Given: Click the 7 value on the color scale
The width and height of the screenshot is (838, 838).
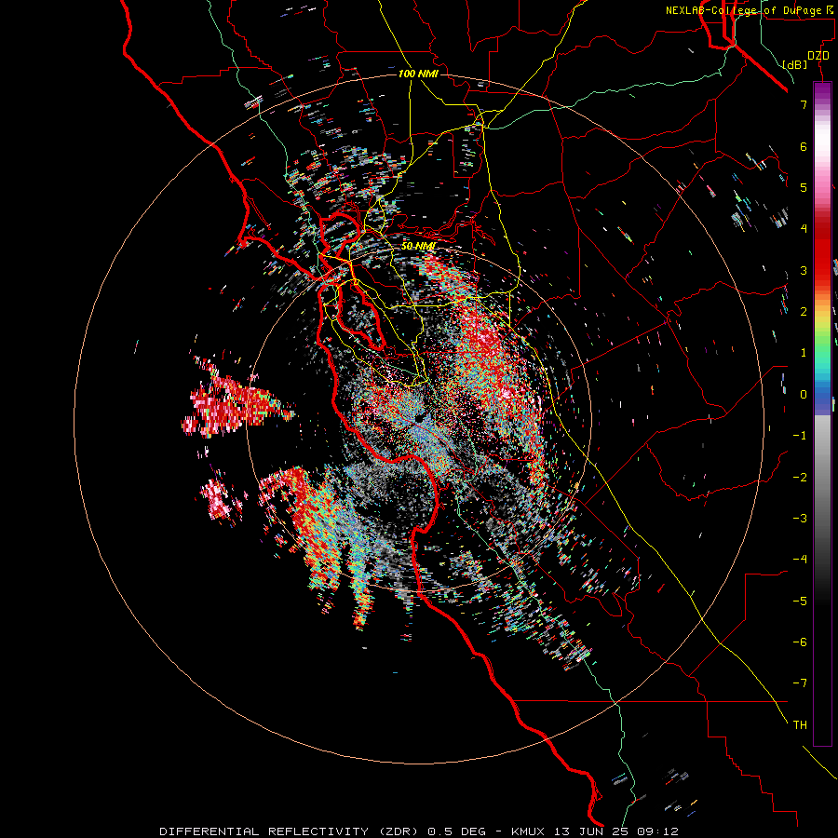Looking at the screenshot, I should [804, 104].
